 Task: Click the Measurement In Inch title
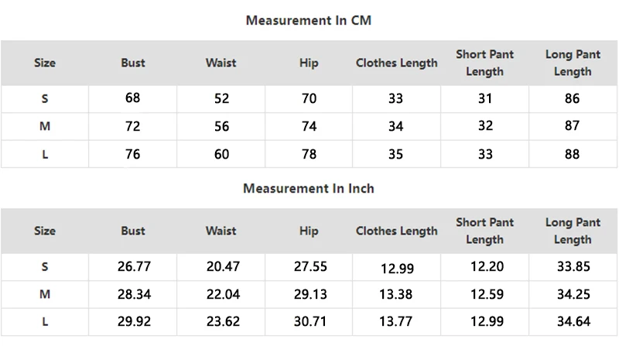(308, 188)
